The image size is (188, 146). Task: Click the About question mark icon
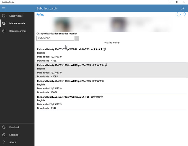[4, 142]
